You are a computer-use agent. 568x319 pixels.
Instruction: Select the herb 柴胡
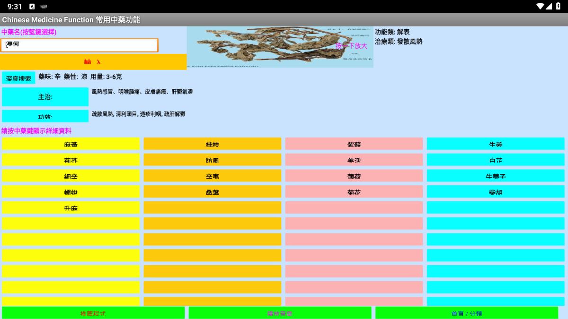[x=496, y=192]
